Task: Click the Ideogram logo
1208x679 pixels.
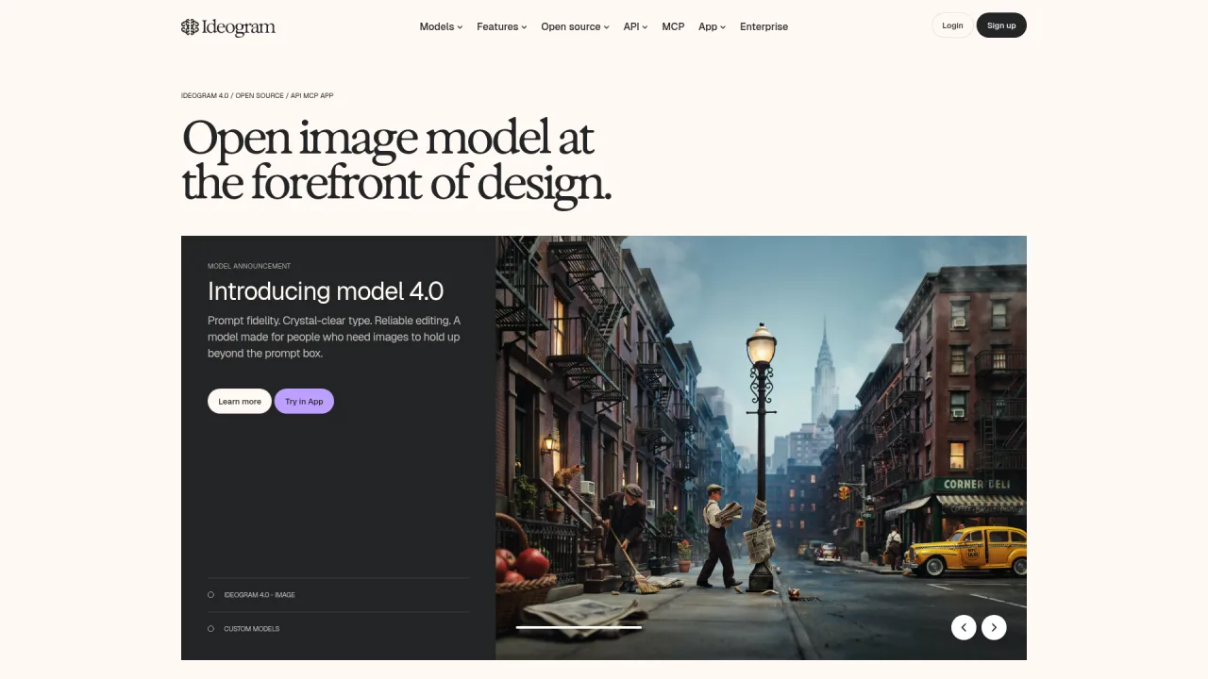Action: click(228, 26)
